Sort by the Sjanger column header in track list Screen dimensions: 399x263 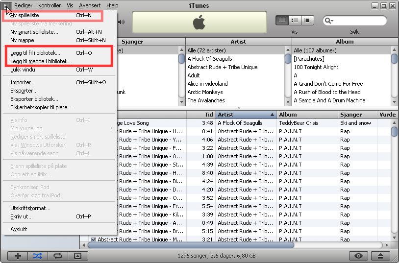click(x=357, y=115)
